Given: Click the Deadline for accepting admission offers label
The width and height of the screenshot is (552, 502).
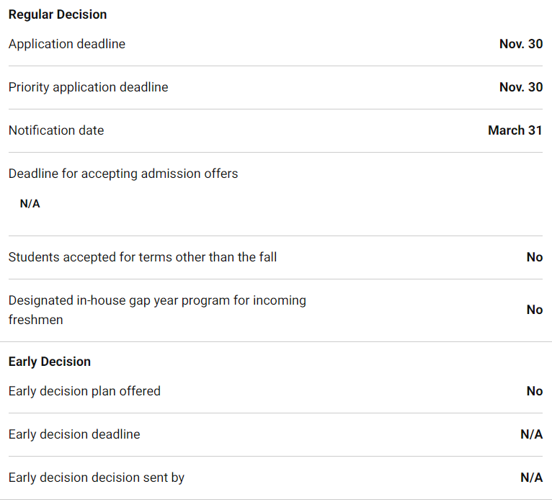Looking at the screenshot, I should click(x=123, y=174).
